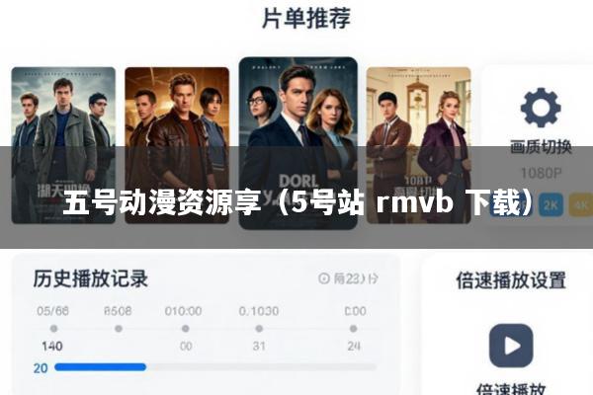Open the first movie poster with three men
The height and width of the screenshot is (395, 593).
(63, 145)
